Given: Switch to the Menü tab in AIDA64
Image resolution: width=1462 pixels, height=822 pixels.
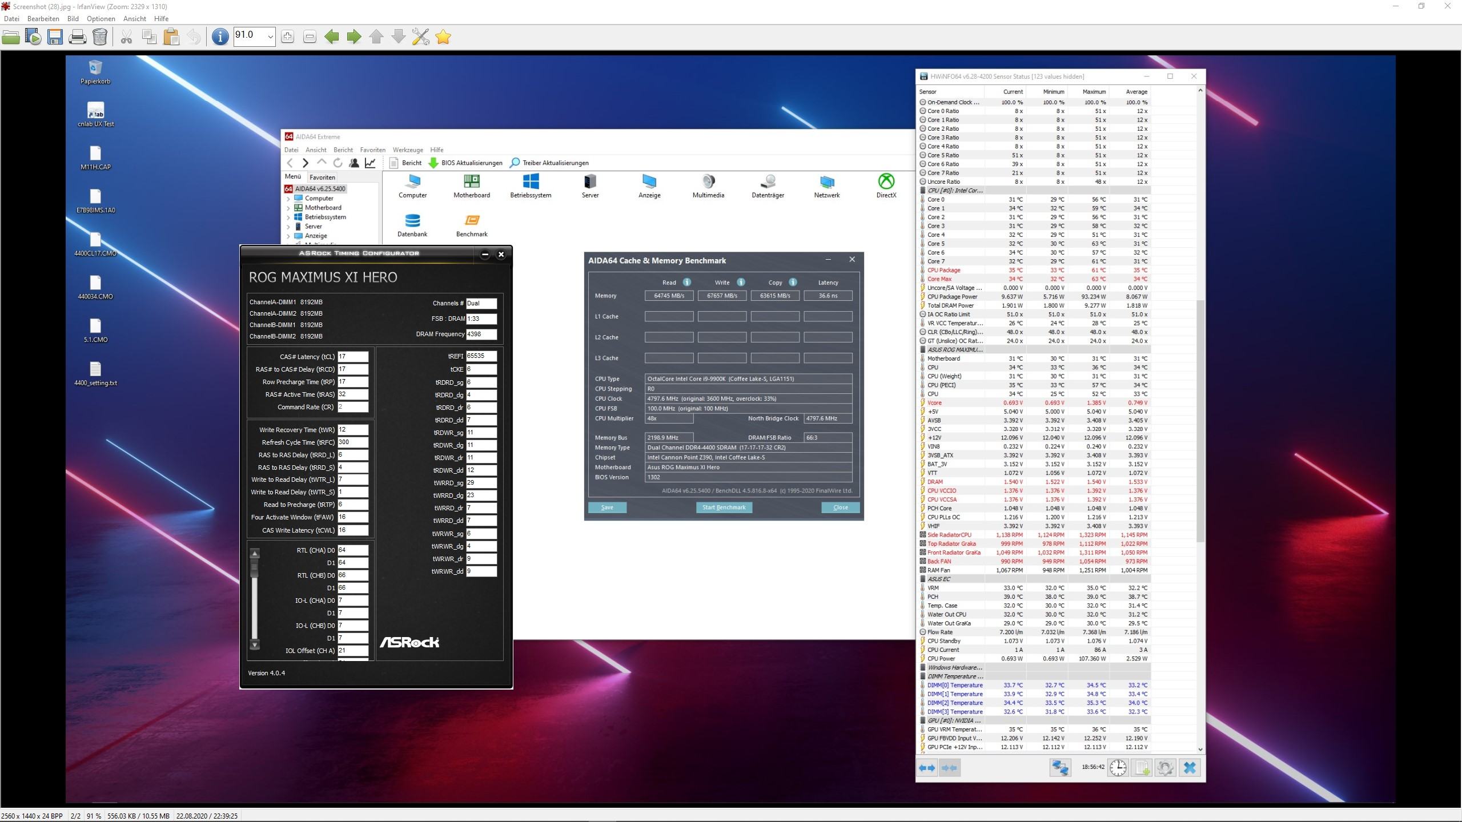Looking at the screenshot, I should (x=293, y=177).
